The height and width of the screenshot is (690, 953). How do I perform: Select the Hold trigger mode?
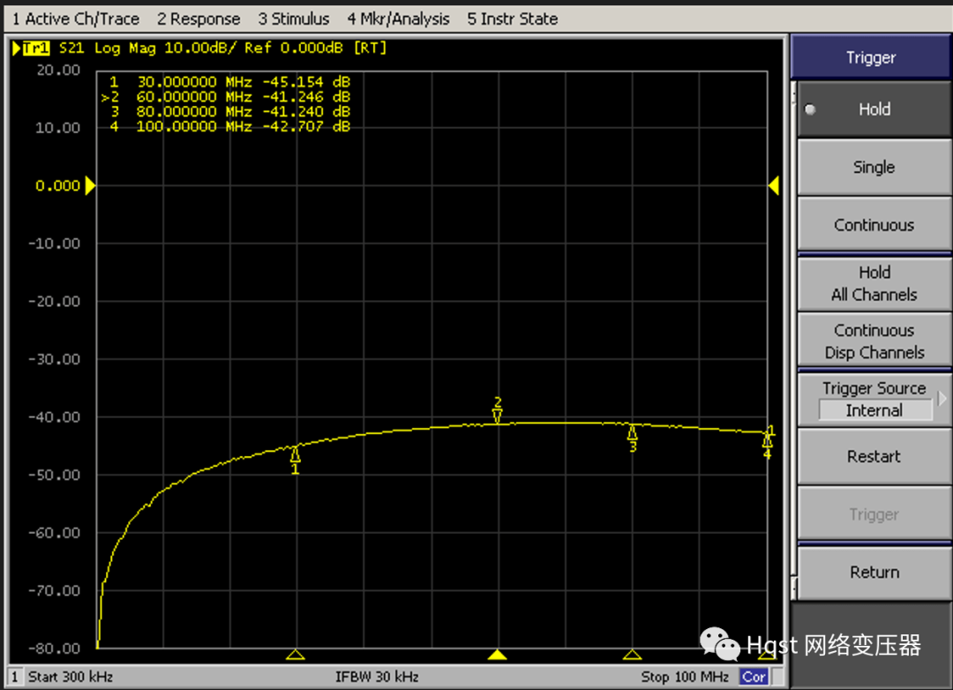pyautogui.click(x=874, y=109)
